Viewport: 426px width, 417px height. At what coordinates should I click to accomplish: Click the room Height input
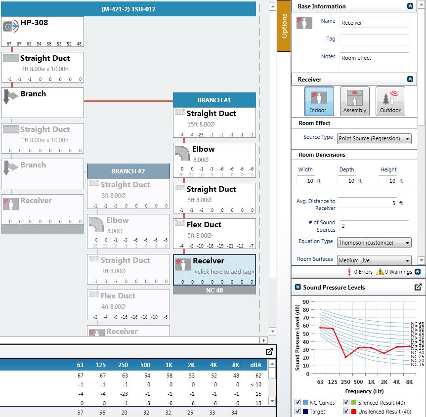[387, 181]
